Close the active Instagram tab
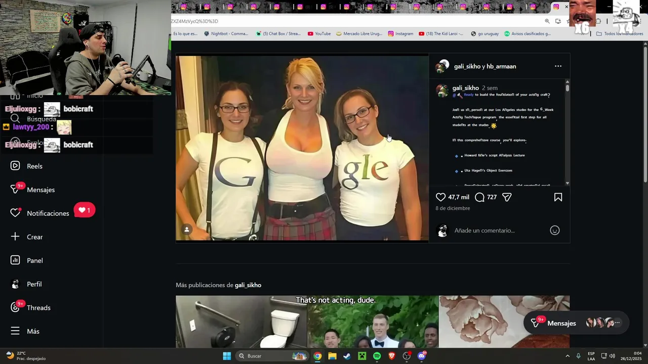Image resolution: width=648 pixels, height=364 pixels. (x=566, y=7)
